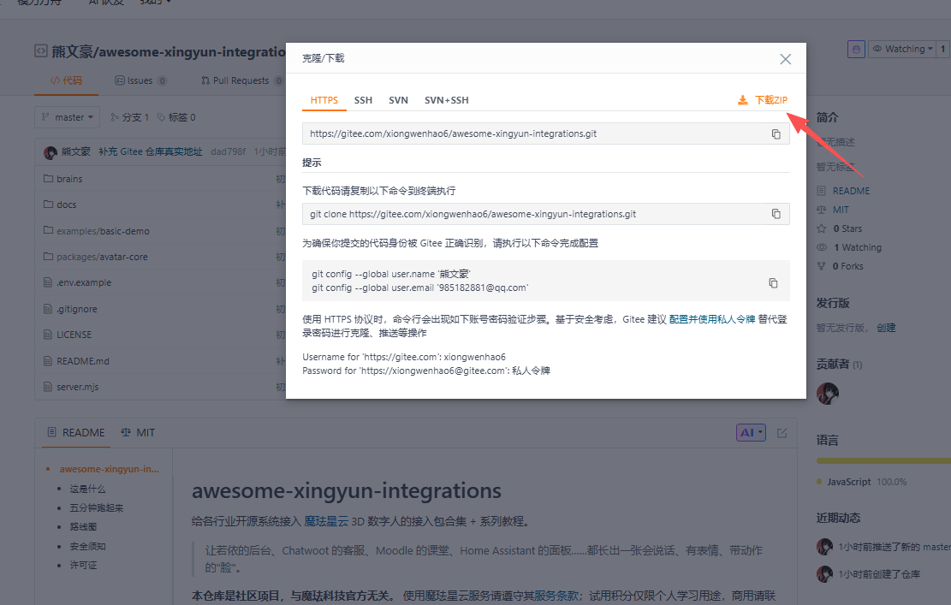
Task: Open the 代码 tab
Action: click(x=66, y=80)
